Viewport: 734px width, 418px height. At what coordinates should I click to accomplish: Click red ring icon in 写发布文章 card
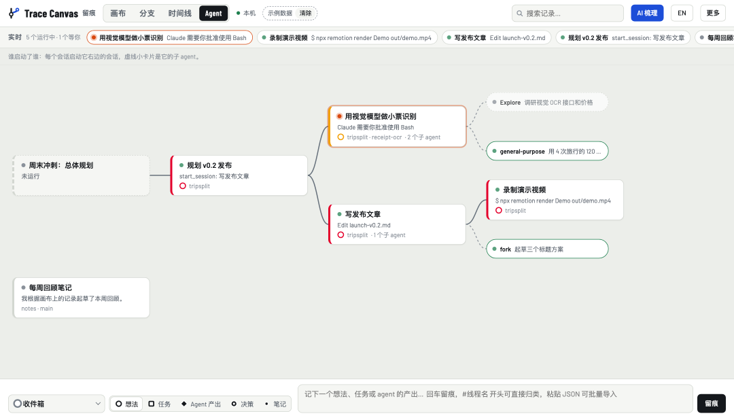[340, 235]
